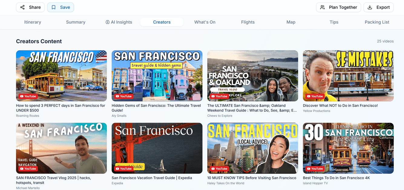Click the compass icon next to AI Insights

[107, 22]
